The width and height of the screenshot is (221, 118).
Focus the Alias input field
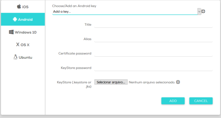click(153, 39)
